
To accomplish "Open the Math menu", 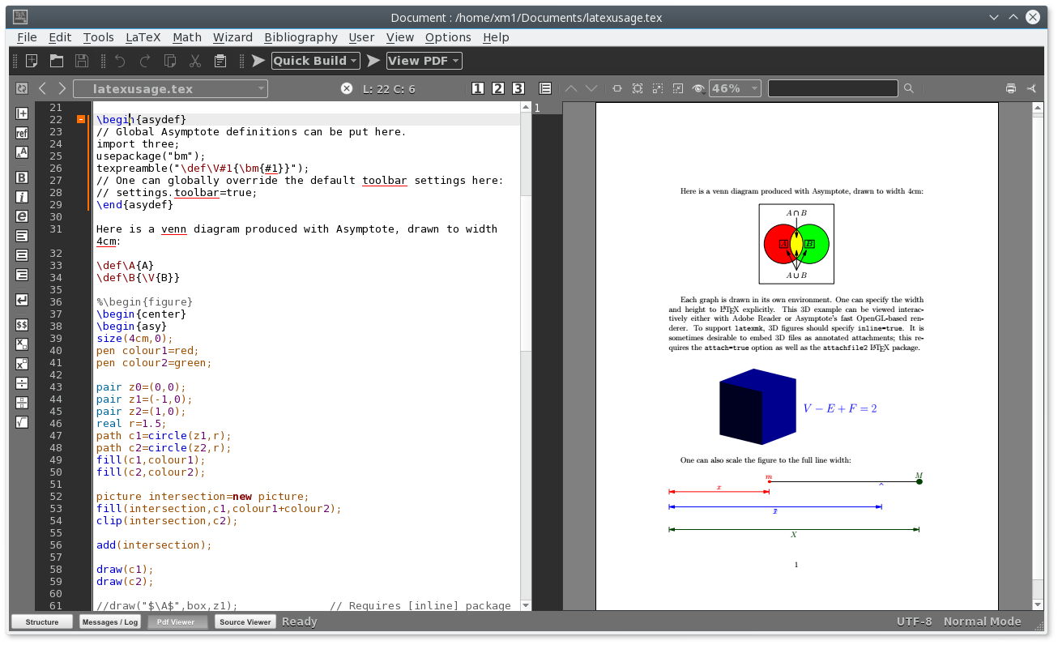I will tap(187, 37).
